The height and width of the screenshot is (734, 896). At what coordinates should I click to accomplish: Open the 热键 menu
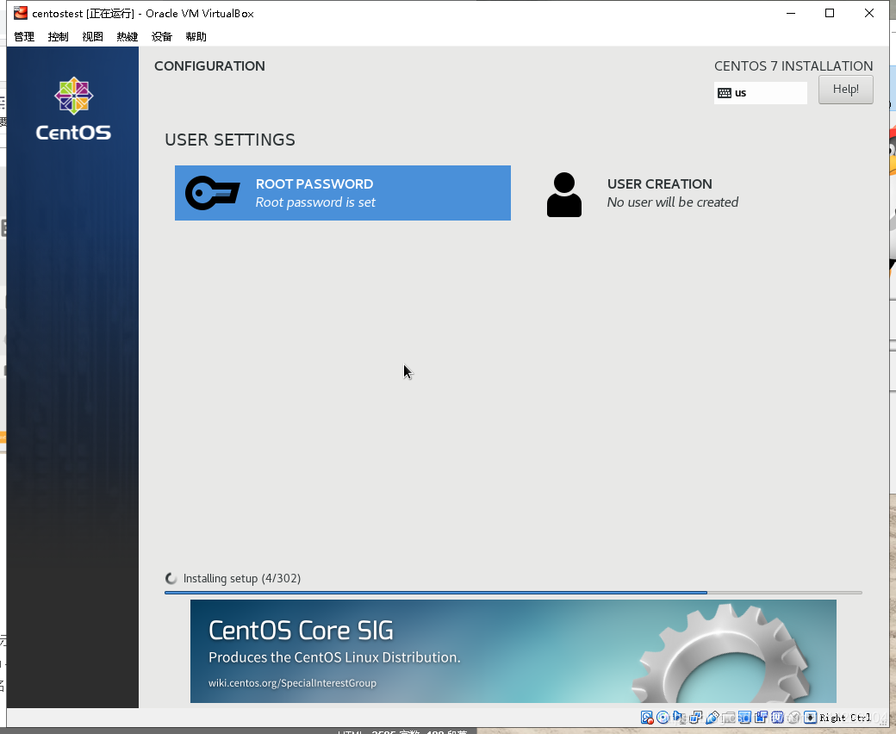coord(127,36)
